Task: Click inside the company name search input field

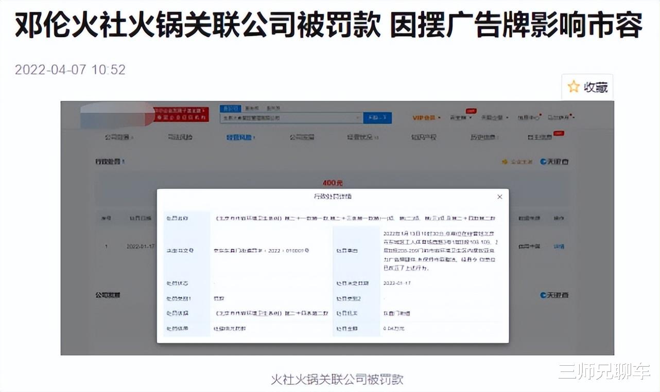Action: (288, 117)
